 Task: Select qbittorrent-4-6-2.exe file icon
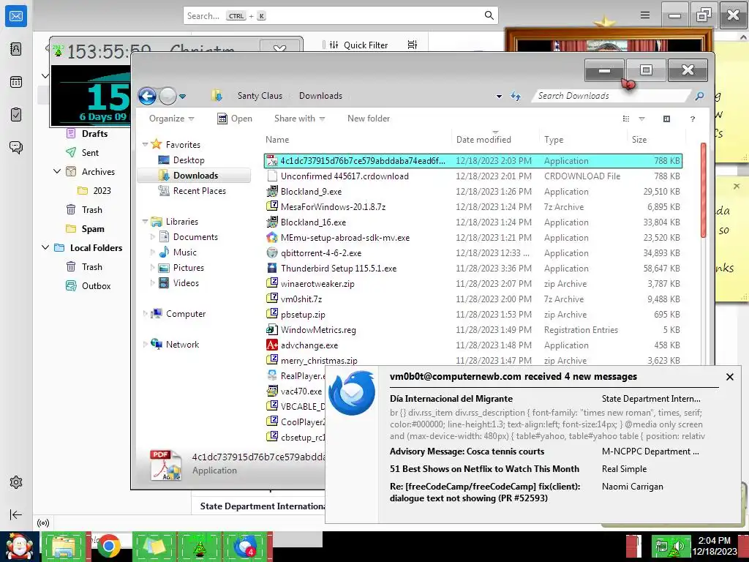272,252
